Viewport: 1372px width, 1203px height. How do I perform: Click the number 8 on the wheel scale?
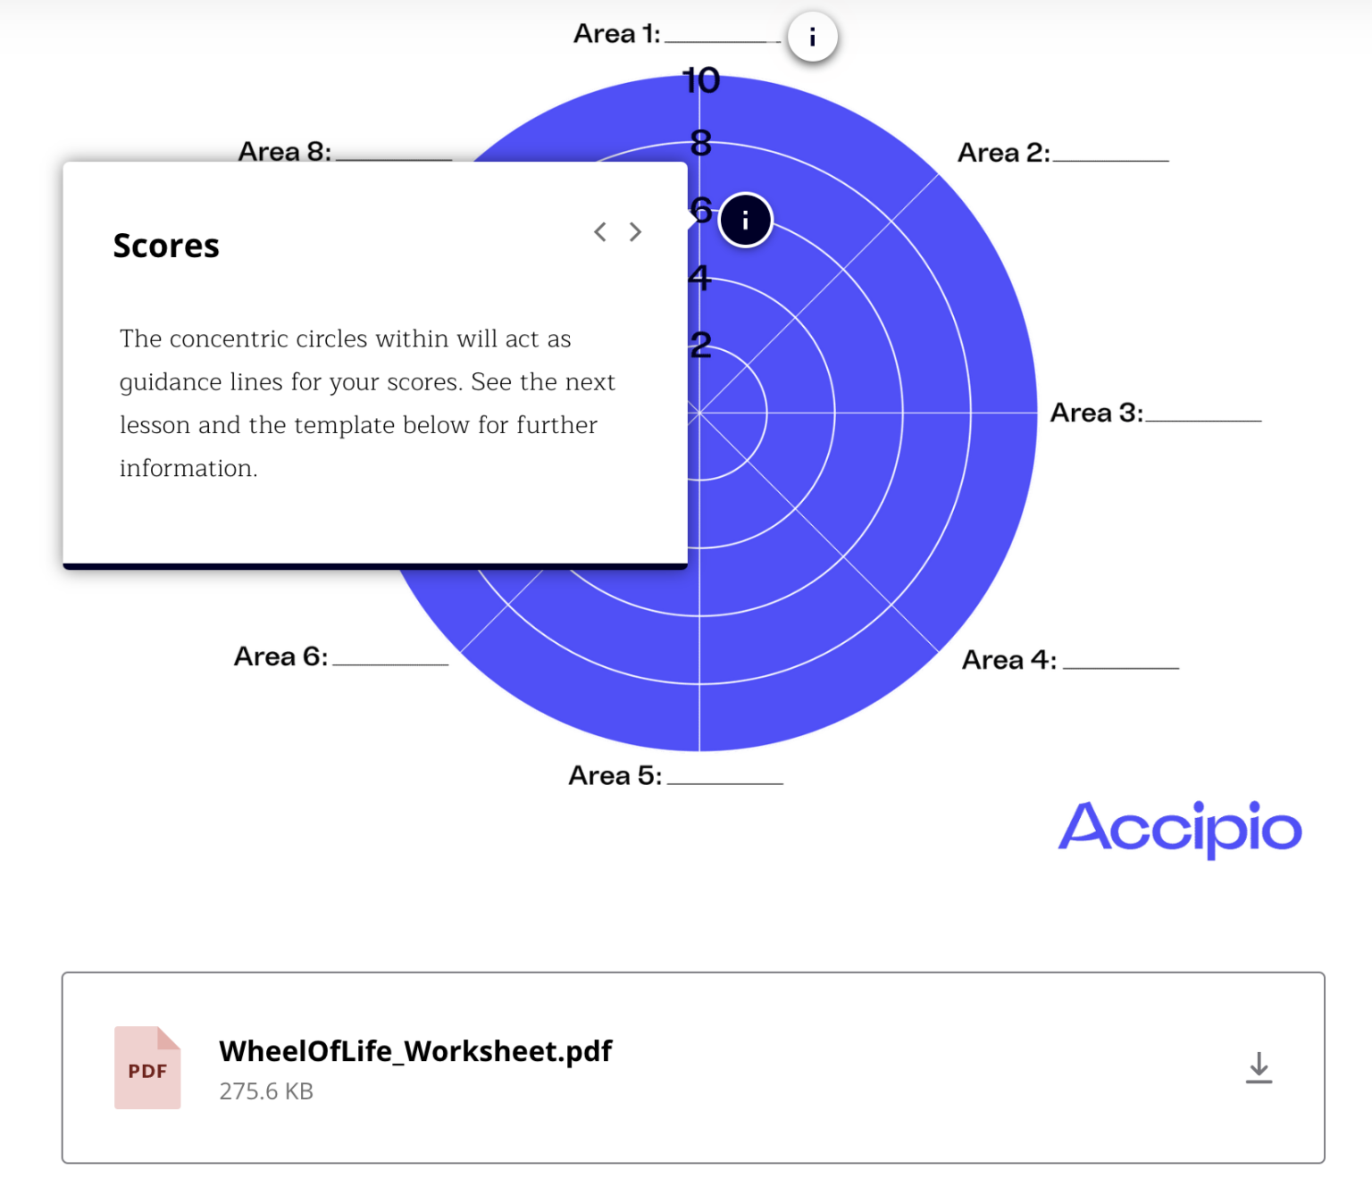701,143
